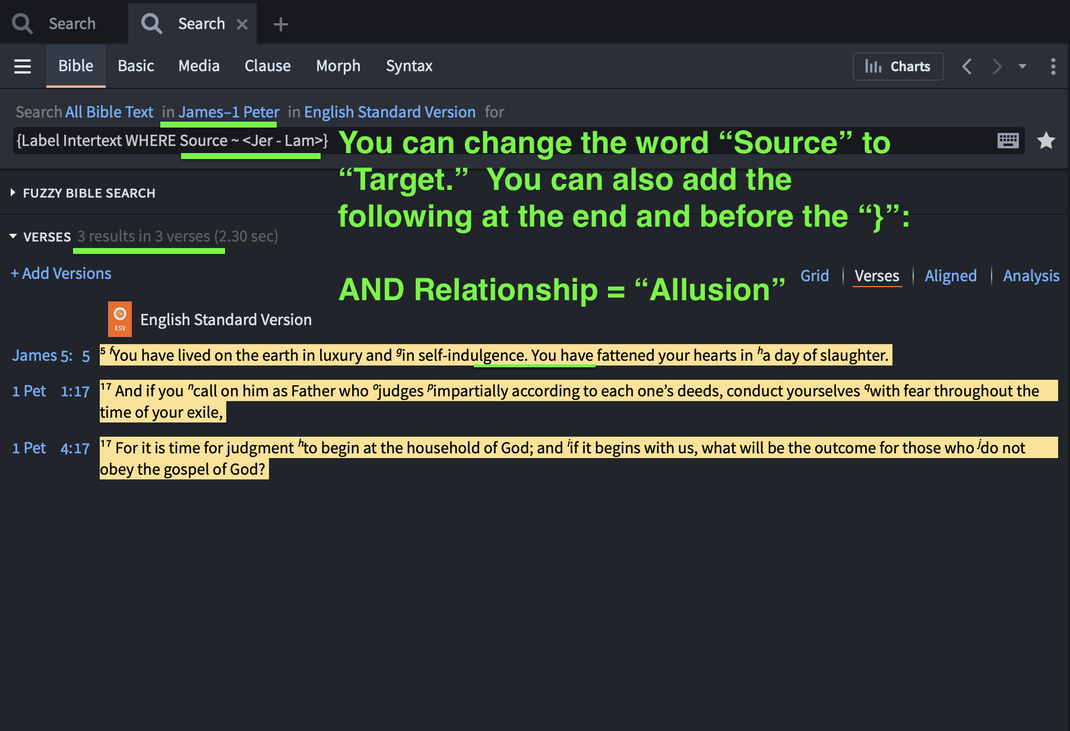
Task: Click the ESV version cover icon
Action: click(120, 319)
